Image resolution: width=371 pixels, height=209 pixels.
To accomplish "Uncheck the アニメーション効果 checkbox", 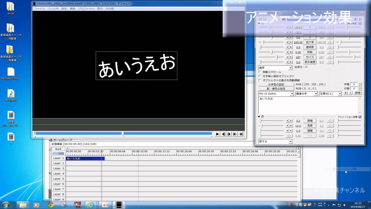I will click(360, 117).
